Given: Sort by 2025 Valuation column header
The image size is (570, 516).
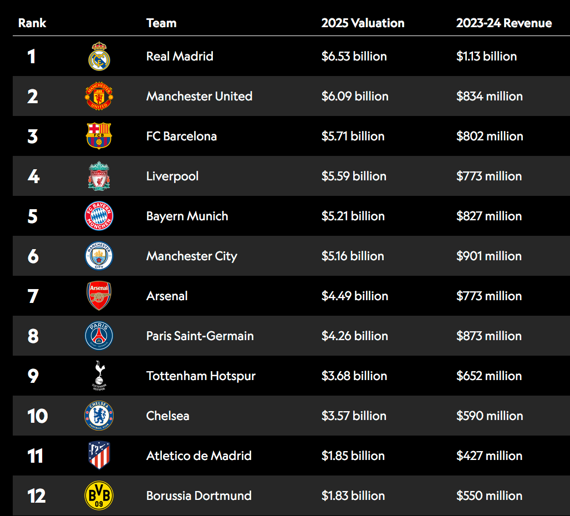Looking at the screenshot, I should (x=363, y=23).
